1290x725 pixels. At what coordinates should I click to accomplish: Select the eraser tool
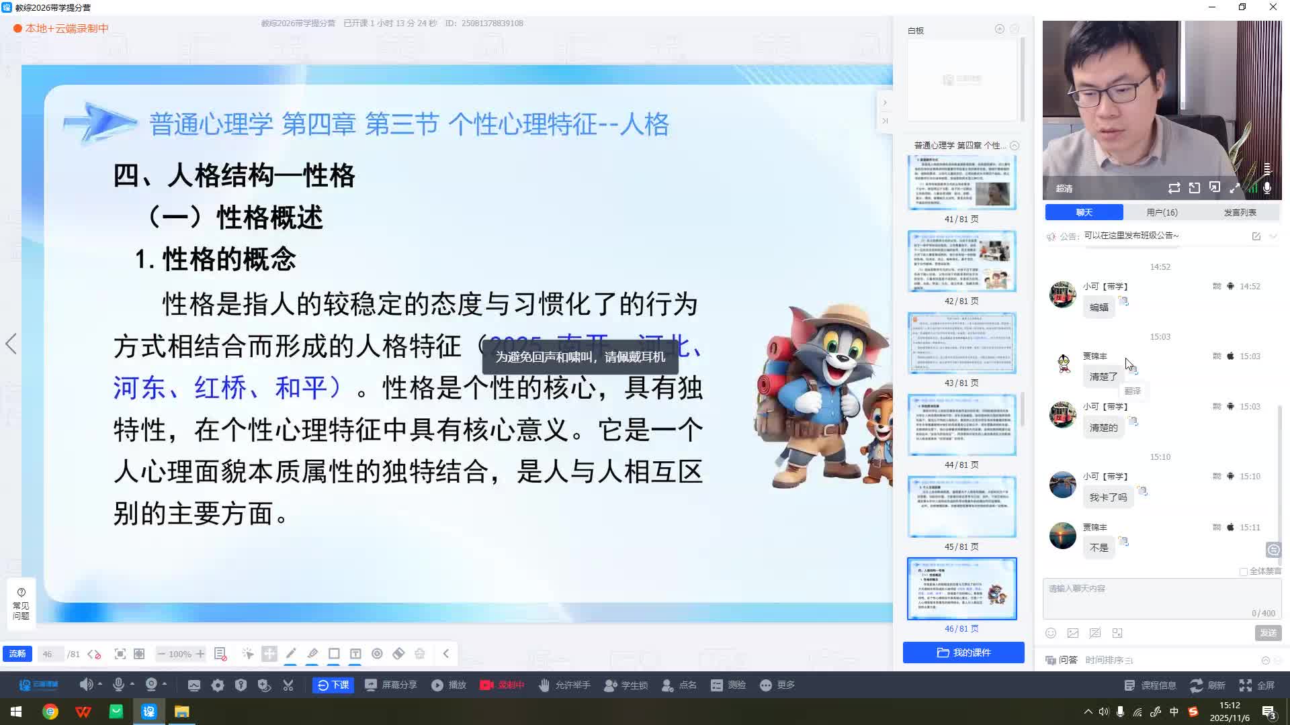pyautogui.click(x=398, y=653)
